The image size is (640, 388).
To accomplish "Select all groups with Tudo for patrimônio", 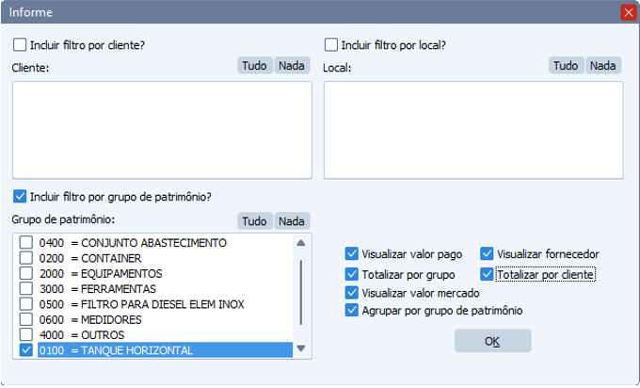I will pyautogui.click(x=254, y=220).
